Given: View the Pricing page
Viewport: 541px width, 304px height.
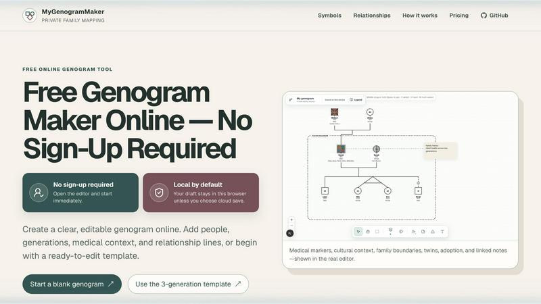Looking at the screenshot, I should [458, 16].
